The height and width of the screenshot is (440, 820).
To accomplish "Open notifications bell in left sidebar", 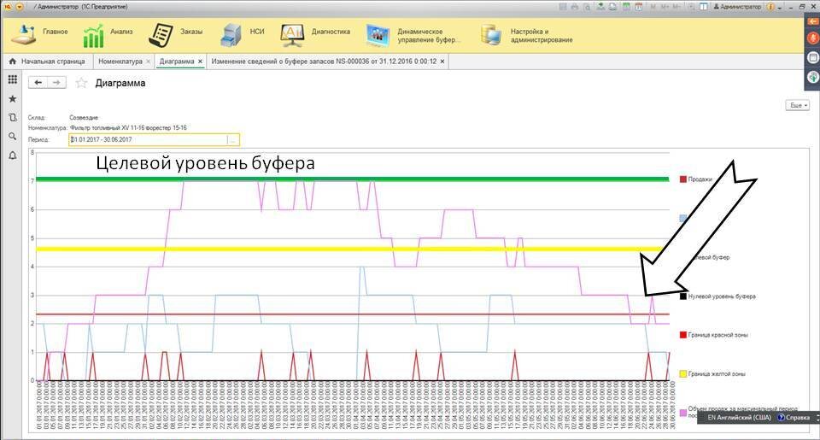I will coord(13,155).
